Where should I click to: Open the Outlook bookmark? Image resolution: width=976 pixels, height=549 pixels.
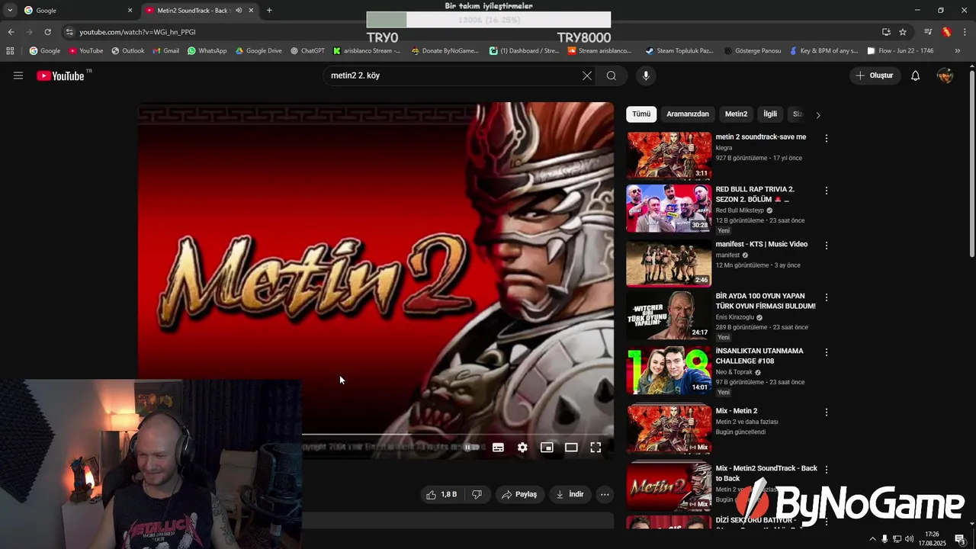click(127, 51)
